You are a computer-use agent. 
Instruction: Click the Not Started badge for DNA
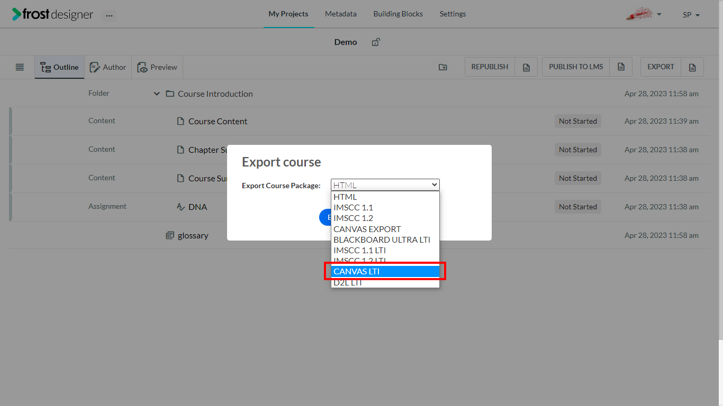[578, 207]
